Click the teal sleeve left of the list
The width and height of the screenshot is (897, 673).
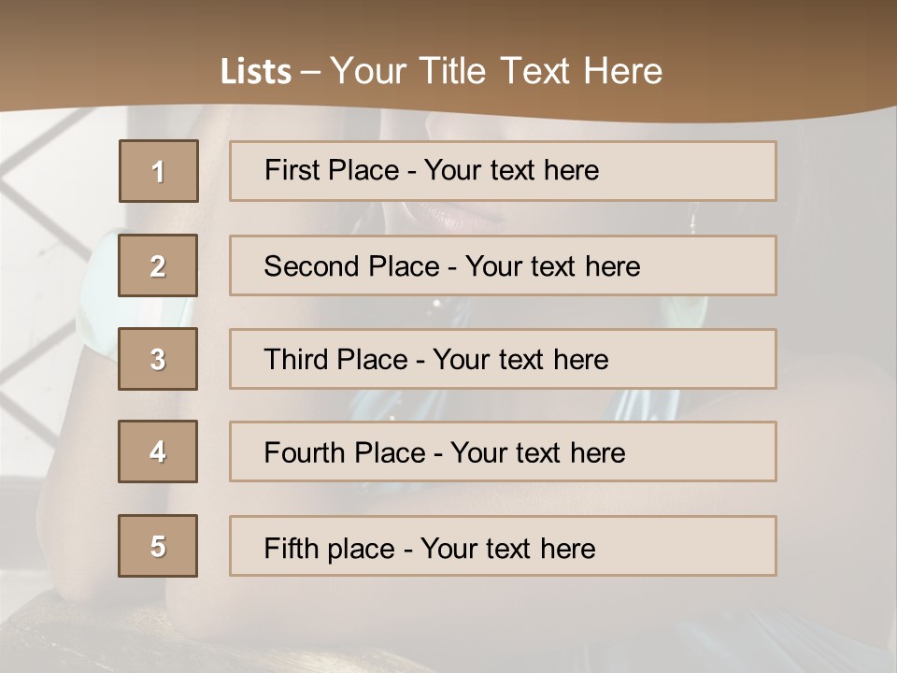click(x=105, y=280)
